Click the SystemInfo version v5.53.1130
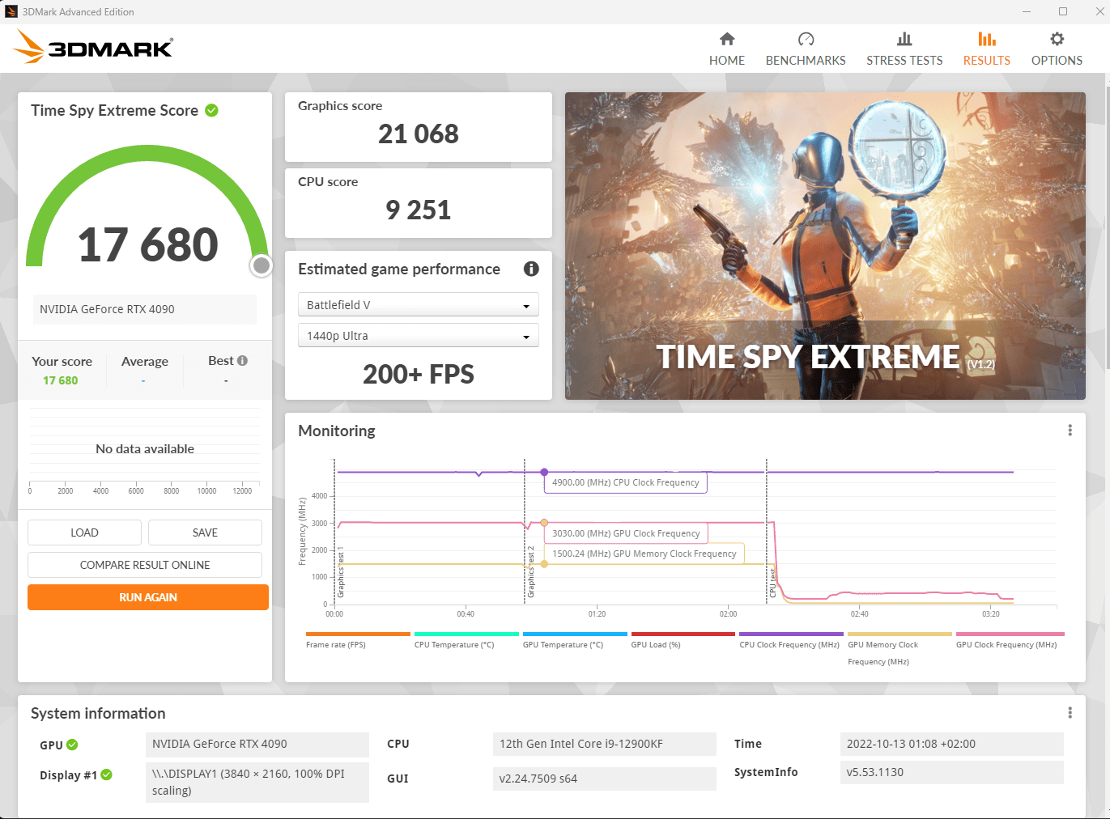The height and width of the screenshot is (819, 1110). pos(952,772)
